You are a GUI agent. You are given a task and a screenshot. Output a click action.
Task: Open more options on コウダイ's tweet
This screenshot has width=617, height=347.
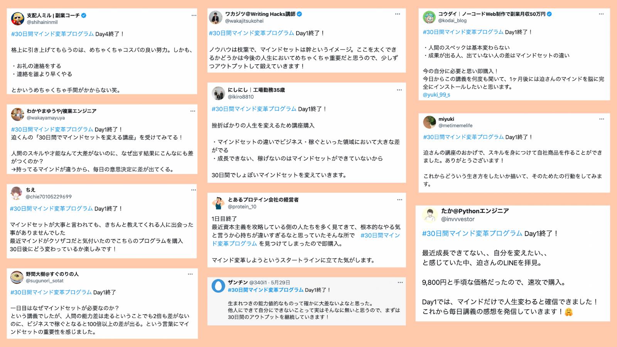coord(601,14)
